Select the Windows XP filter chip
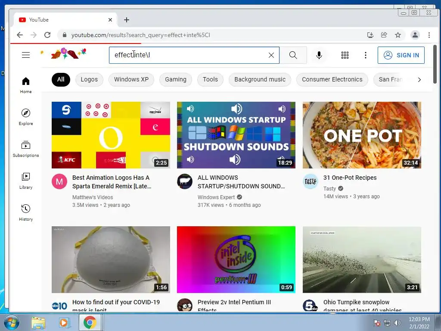The image size is (441, 331). click(131, 79)
